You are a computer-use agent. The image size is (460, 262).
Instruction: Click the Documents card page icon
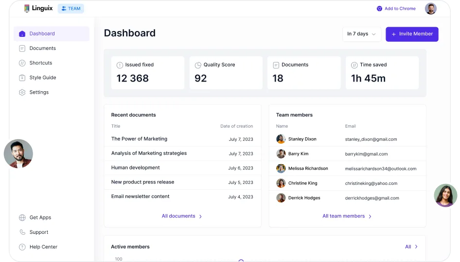pyautogui.click(x=276, y=65)
